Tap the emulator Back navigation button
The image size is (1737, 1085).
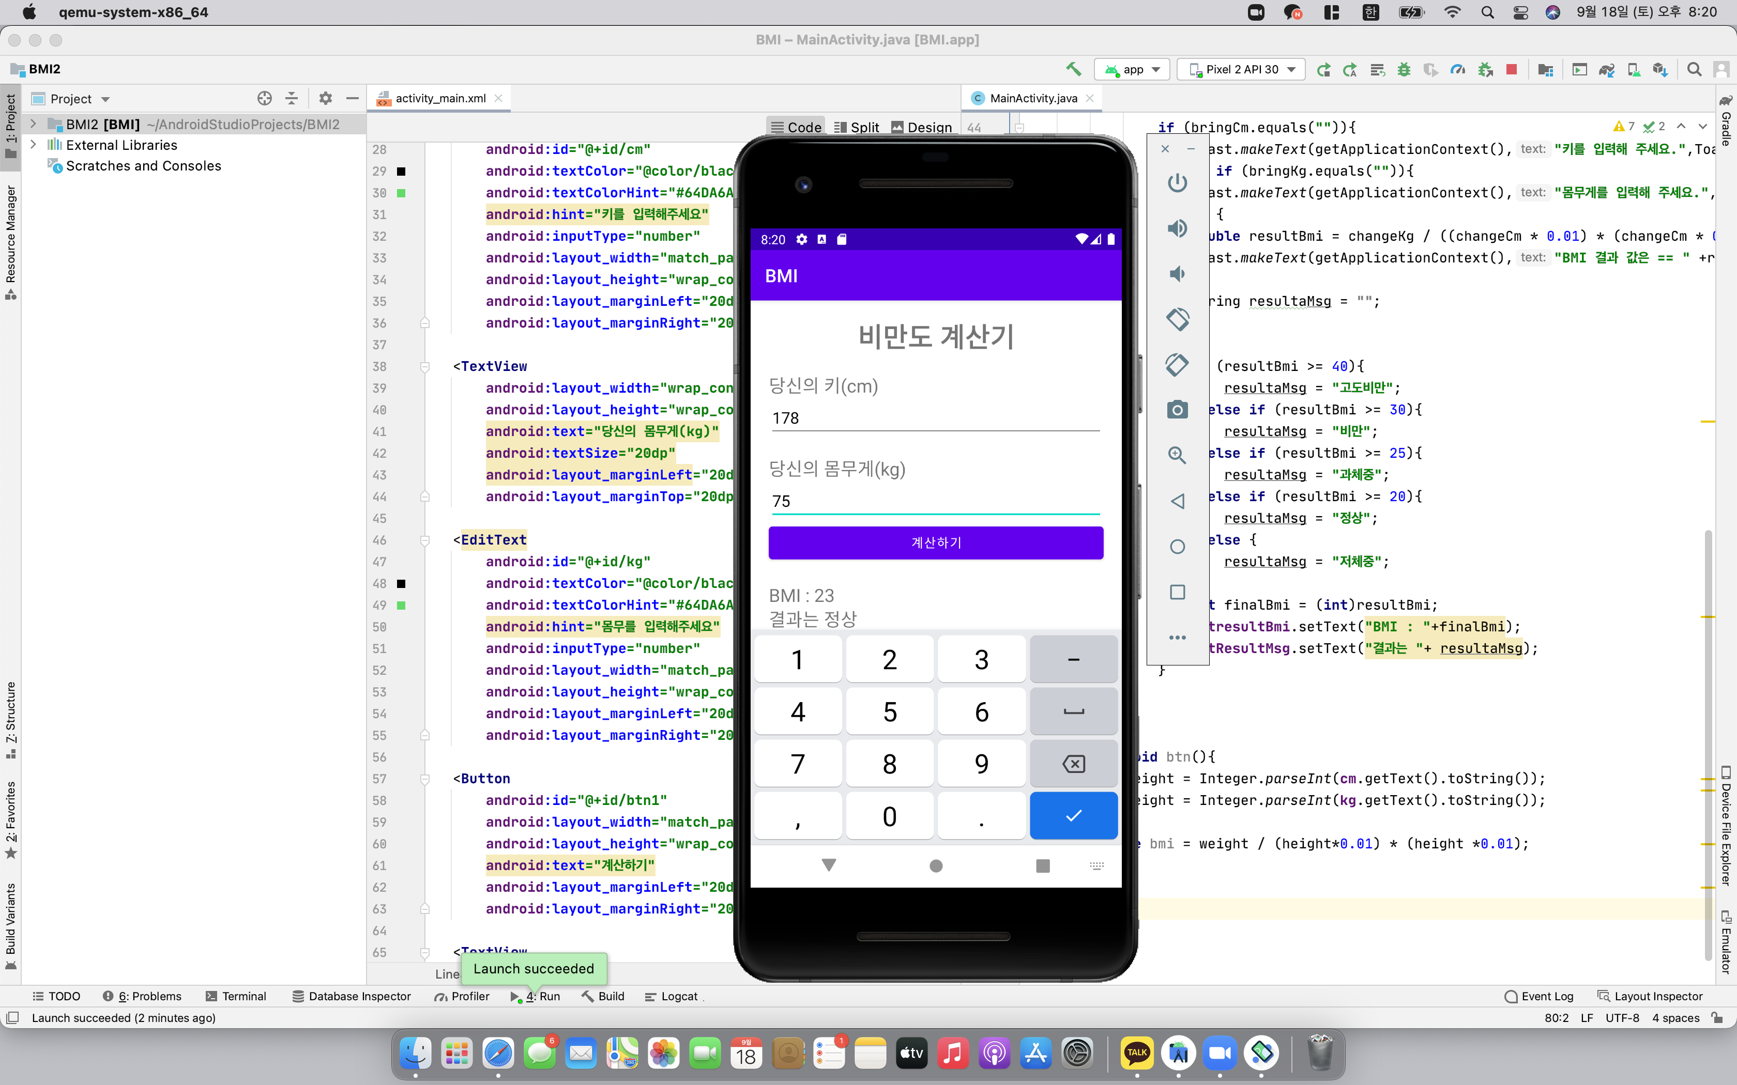click(1177, 501)
